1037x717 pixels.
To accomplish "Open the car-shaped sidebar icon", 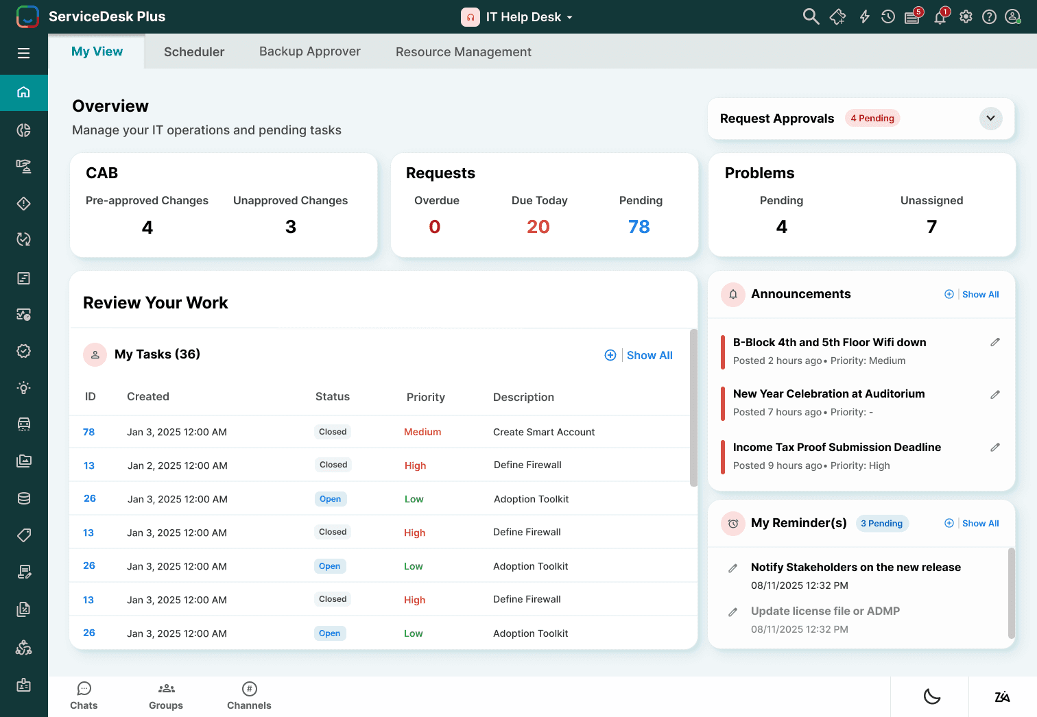I will (x=23, y=424).
